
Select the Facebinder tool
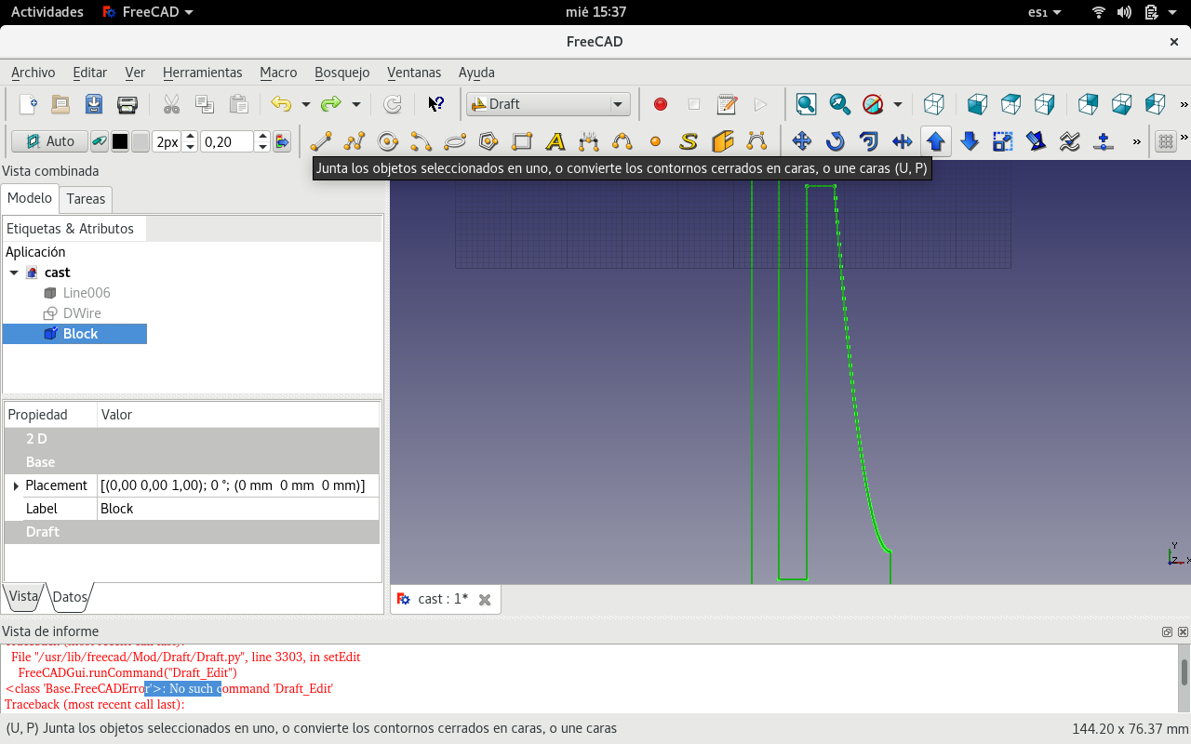coord(722,141)
